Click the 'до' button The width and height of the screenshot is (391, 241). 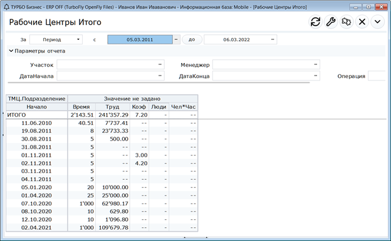pos(192,39)
